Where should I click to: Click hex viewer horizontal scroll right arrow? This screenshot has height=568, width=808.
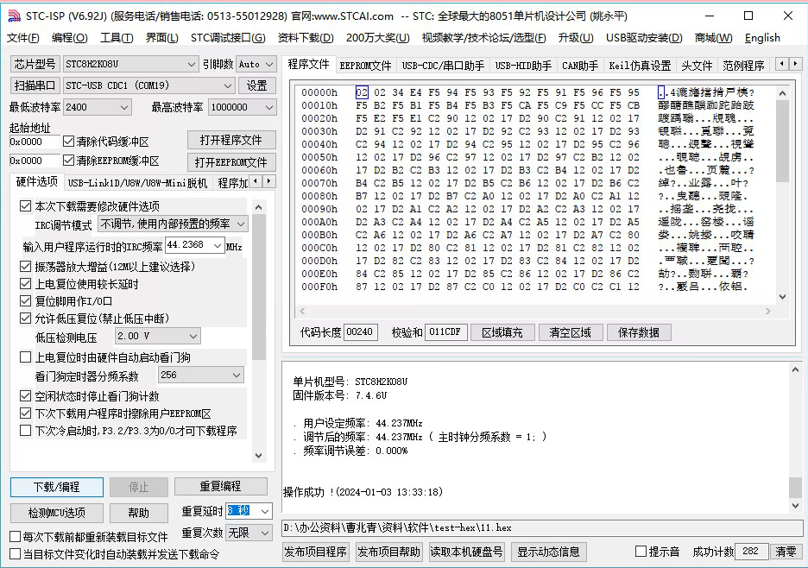[x=767, y=311]
